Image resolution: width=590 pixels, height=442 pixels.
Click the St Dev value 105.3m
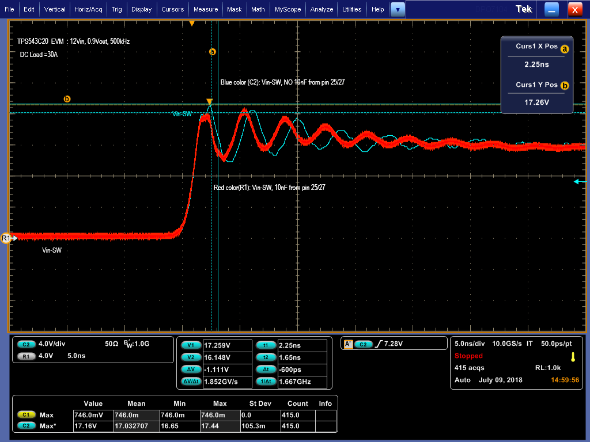pos(260,426)
